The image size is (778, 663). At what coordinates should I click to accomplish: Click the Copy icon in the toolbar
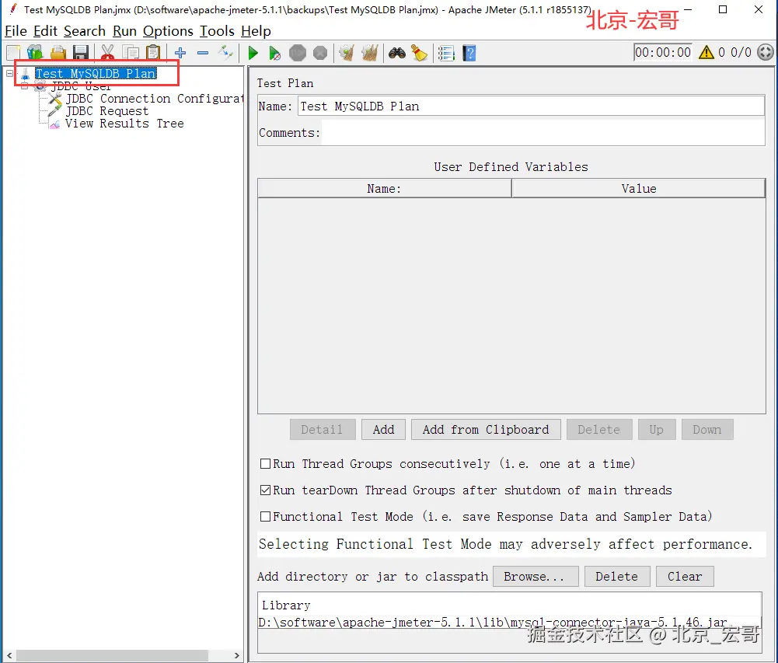point(131,53)
